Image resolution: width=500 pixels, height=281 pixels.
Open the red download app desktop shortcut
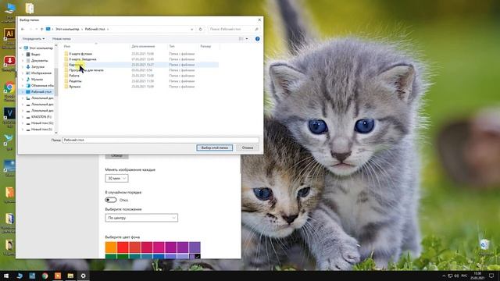pyautogui.click(x=9, y=61)
